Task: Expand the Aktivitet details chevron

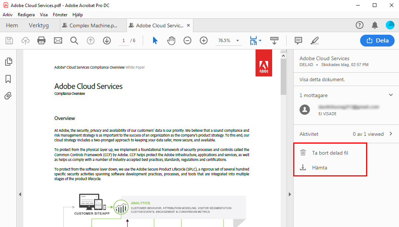Action: point(391,134)
